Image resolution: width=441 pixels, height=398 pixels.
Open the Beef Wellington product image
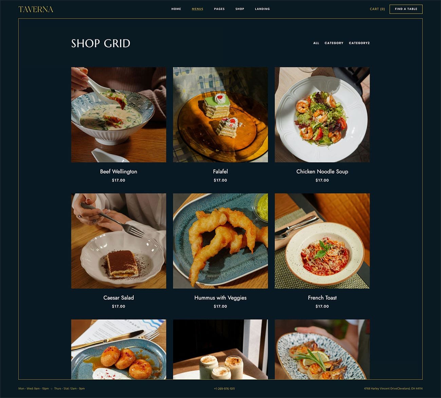119,115
